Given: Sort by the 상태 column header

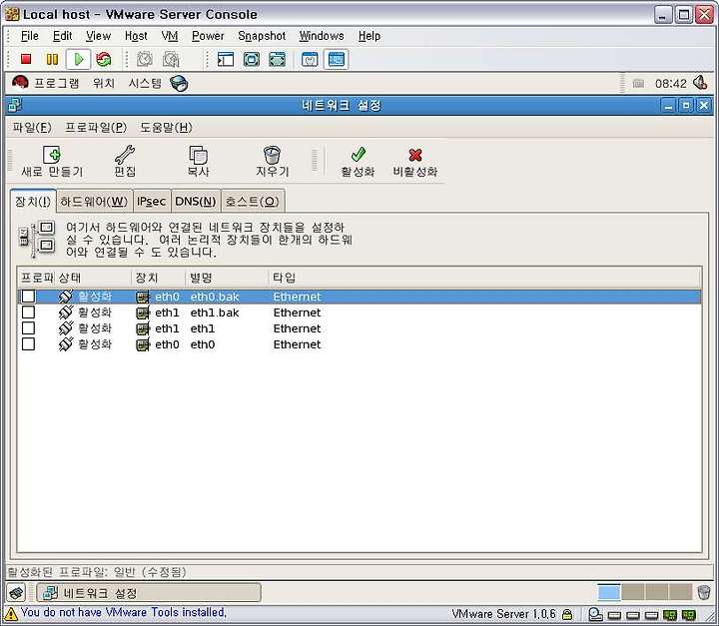Looking at the screenshot, I should click(x=94, y=278).
